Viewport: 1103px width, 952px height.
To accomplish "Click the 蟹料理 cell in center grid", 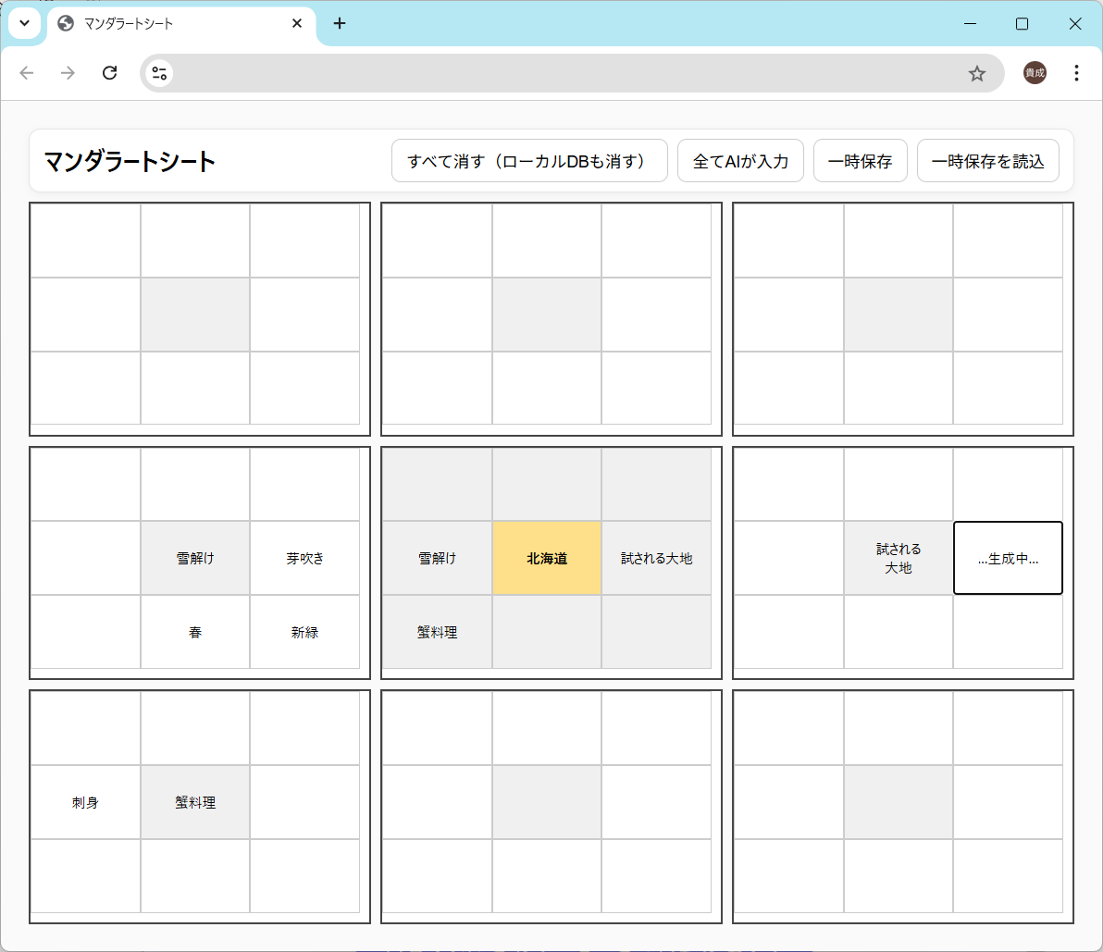I will pyautogui.click(x=437, y=632).
